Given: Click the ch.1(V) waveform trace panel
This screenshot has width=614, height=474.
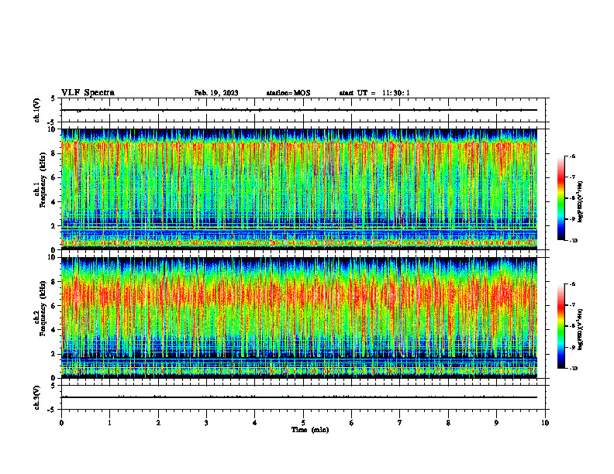Looking at the screenshot, I should tap(303, 110).
